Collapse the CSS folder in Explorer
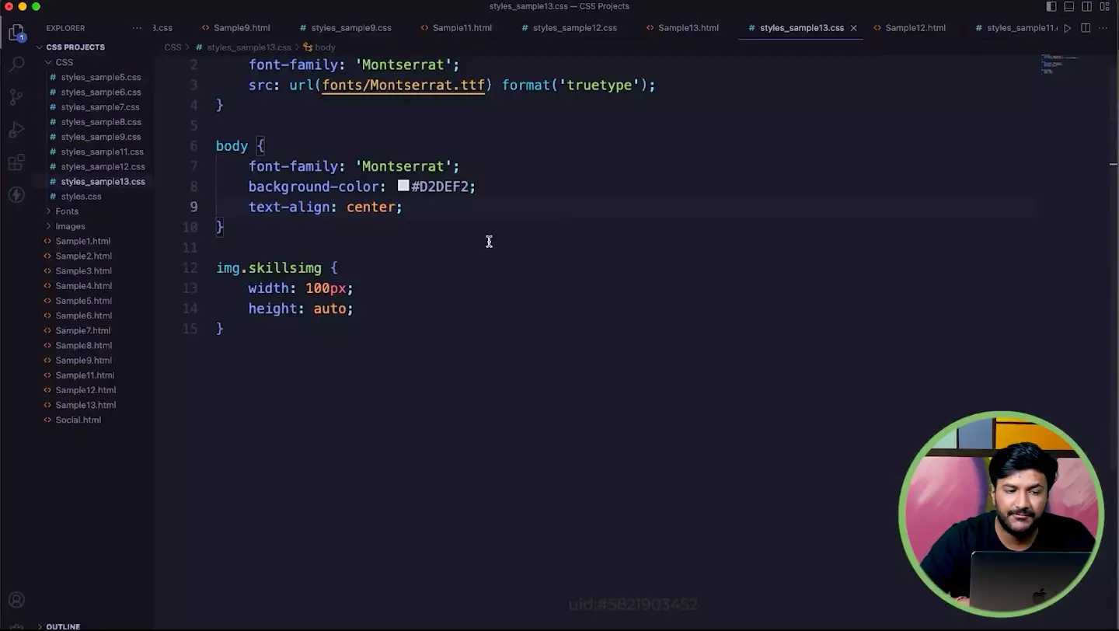Viewport: 1119px width, 631px height. [49, 62]
